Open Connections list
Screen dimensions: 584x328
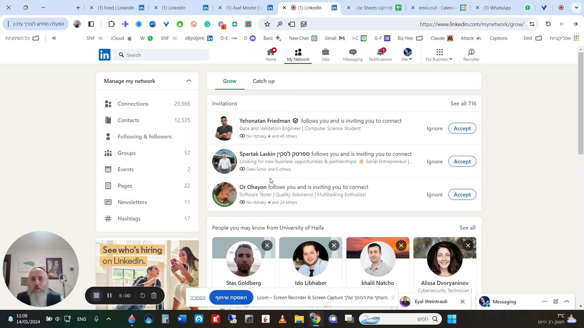point(147,104)
